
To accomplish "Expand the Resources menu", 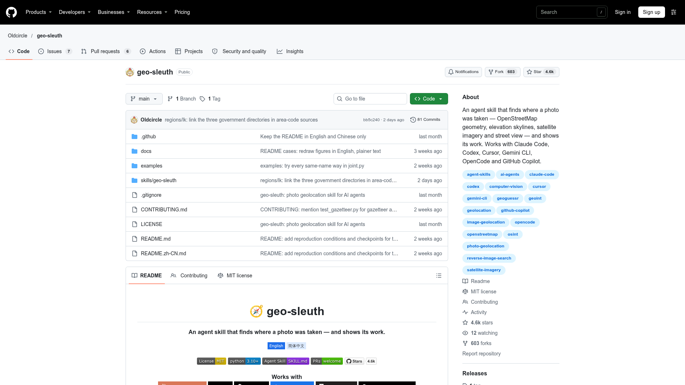I will pos(152,12).
